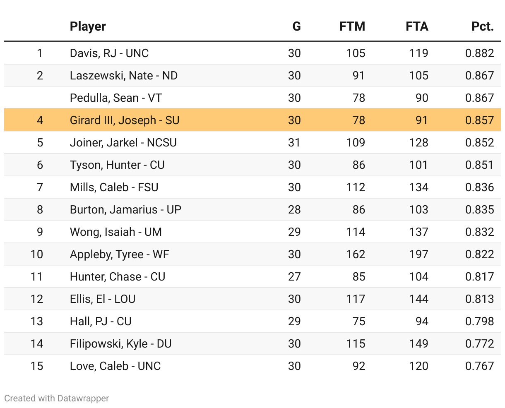Select Hunter, Chase - CU row
The image size is (505, 408).
click(118, 277)
